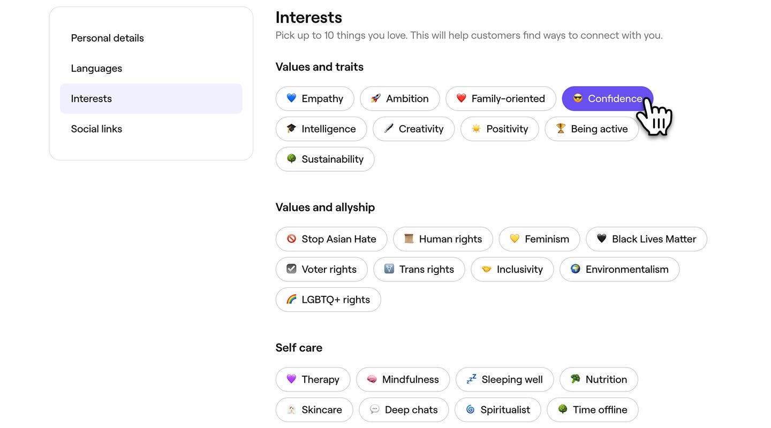Viewport: 771px width, 428px height.
Task: Toggle the Ambition rocket chip
Action: (x=399, y=99)
